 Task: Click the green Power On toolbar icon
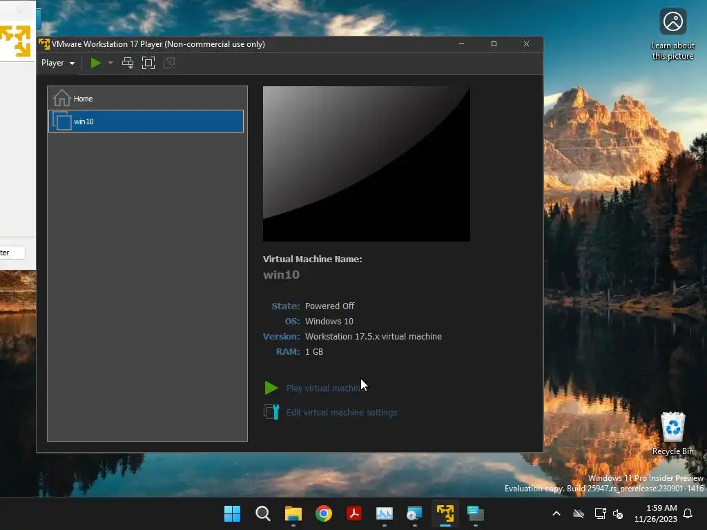click(95, 63)
